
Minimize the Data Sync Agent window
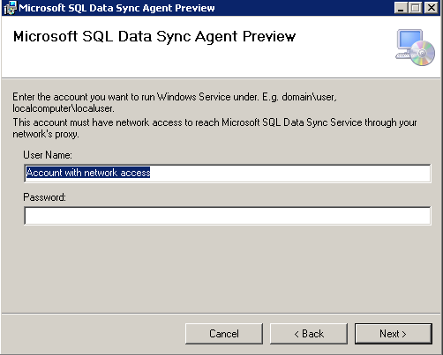tap(401, 8)
